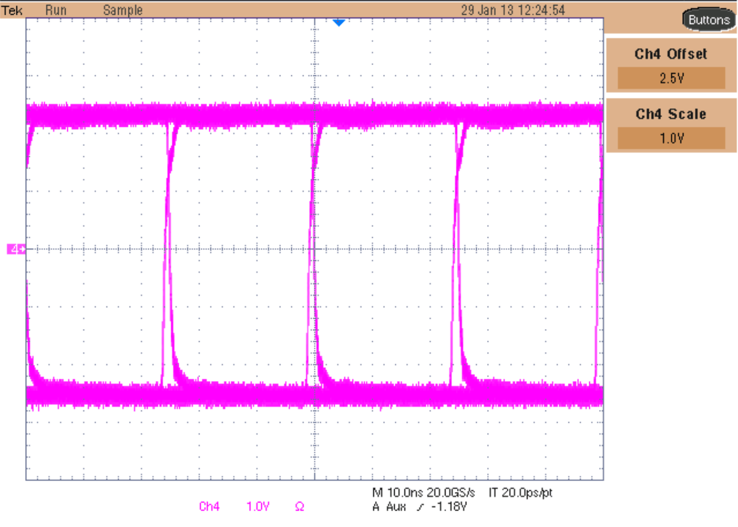738x527 pixels.
Task: Click the -1.18V trigger level readout
Action: [448, 507]
